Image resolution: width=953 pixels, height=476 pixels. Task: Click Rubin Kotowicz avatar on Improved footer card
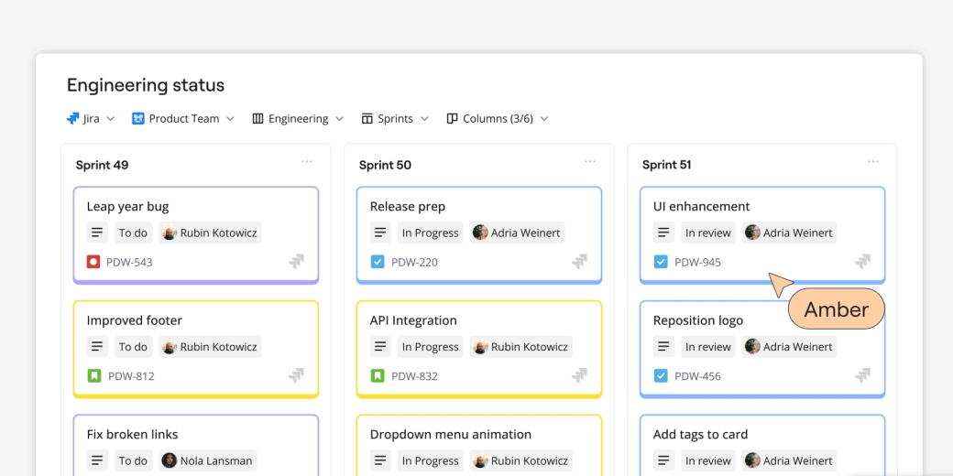click(170, 347)
